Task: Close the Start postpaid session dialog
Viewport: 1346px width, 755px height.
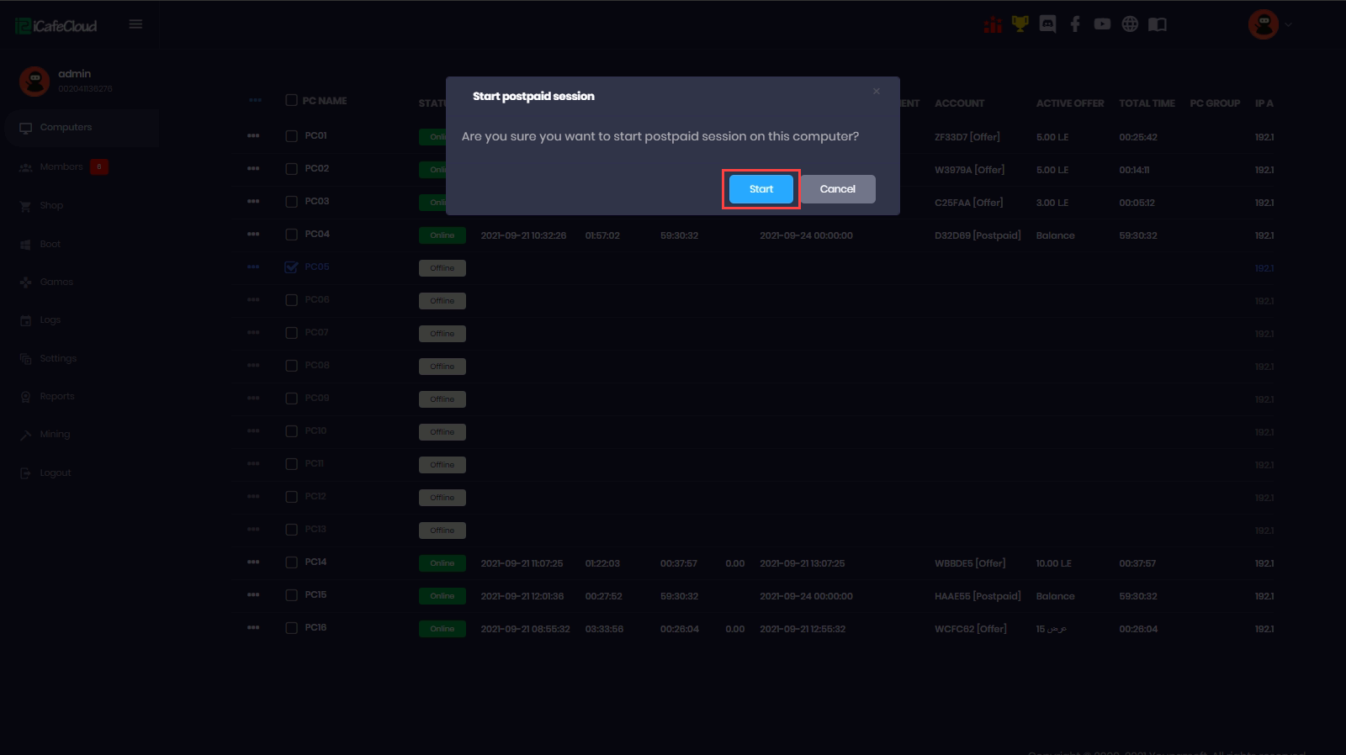Action: pos(877,92)
